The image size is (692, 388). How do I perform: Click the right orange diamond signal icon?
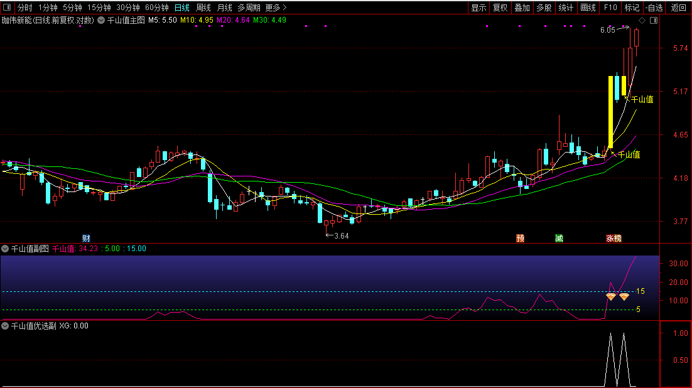pos(624,296)
